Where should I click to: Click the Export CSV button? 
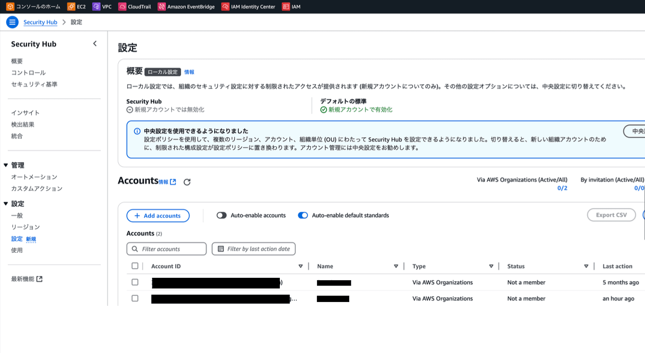pyautogui.click(x=611, y=215)
